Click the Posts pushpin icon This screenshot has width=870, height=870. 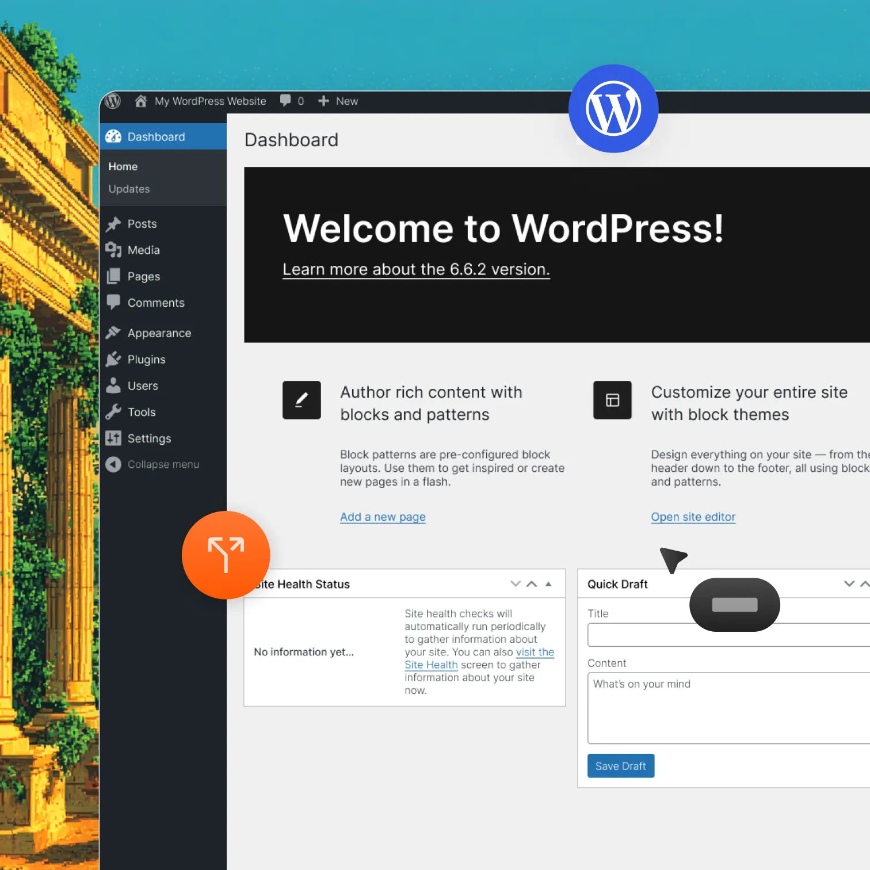(x=113, y=224)
